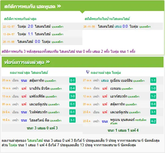
Task: Click the purple head-to-head summary sentence
Action: tap(68, 52)
